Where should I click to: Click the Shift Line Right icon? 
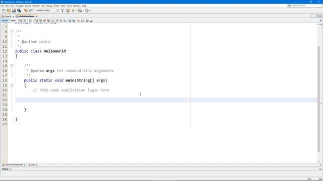[x=74, y=21]
